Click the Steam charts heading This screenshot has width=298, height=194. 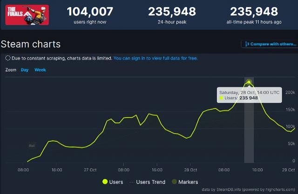coord(31,44)
